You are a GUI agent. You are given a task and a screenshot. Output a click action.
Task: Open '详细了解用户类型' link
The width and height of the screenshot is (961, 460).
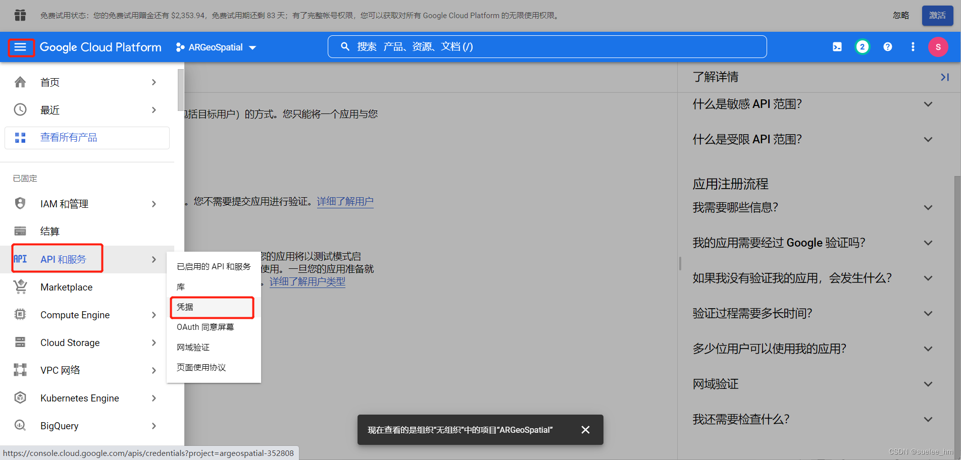pyautogui.click(x=308, y=282)
